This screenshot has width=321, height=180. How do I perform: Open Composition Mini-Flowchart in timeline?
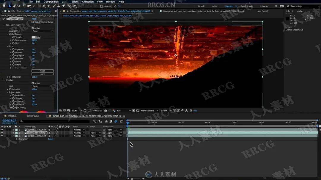pyautogui.click(x=94, y=121)
